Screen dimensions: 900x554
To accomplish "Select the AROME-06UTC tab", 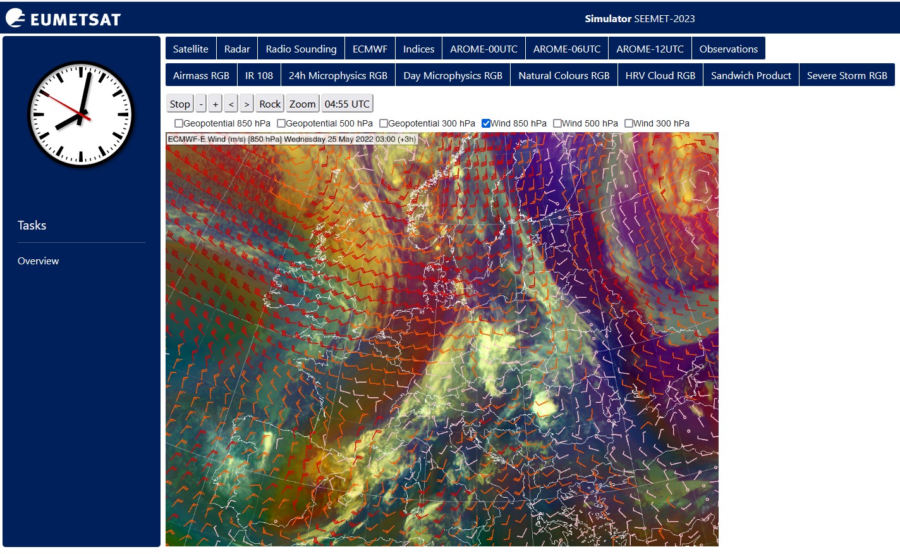I will [567, 49].
